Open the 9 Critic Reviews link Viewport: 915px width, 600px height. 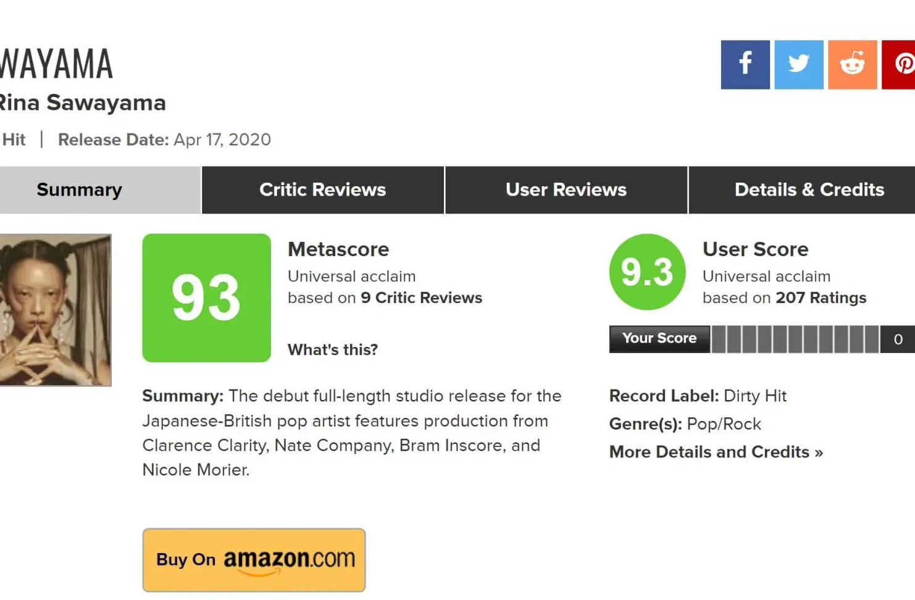[x=421, y=298]
